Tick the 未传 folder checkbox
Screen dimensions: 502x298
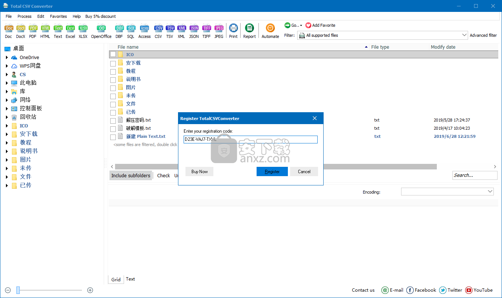pyautogui.click(x=113, y=96)
